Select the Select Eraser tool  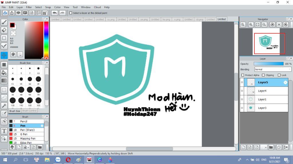click(4, 121)
